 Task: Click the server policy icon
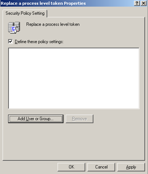tap(14, 28)
